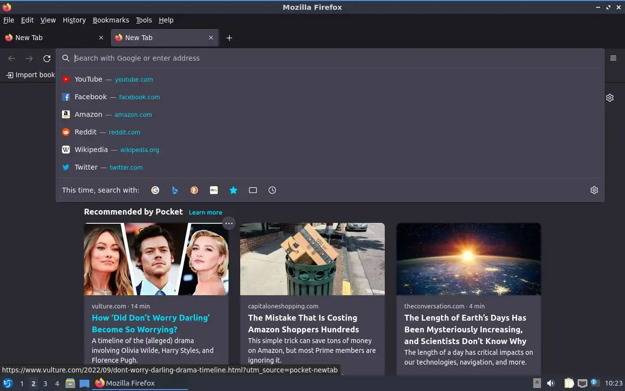Search in History clock icon
Screen dimensions: 625x391
[272, 190]
